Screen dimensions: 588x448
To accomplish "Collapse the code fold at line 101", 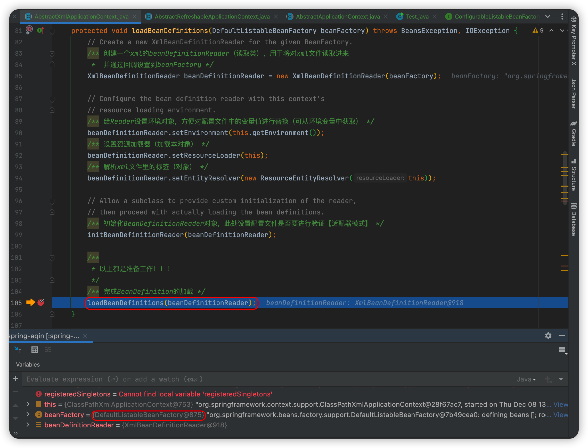I will tap(52, 258).
